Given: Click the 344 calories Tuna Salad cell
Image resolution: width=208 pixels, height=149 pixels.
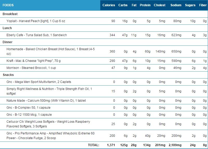Looking at the screenshot, I should click(112, 35).
